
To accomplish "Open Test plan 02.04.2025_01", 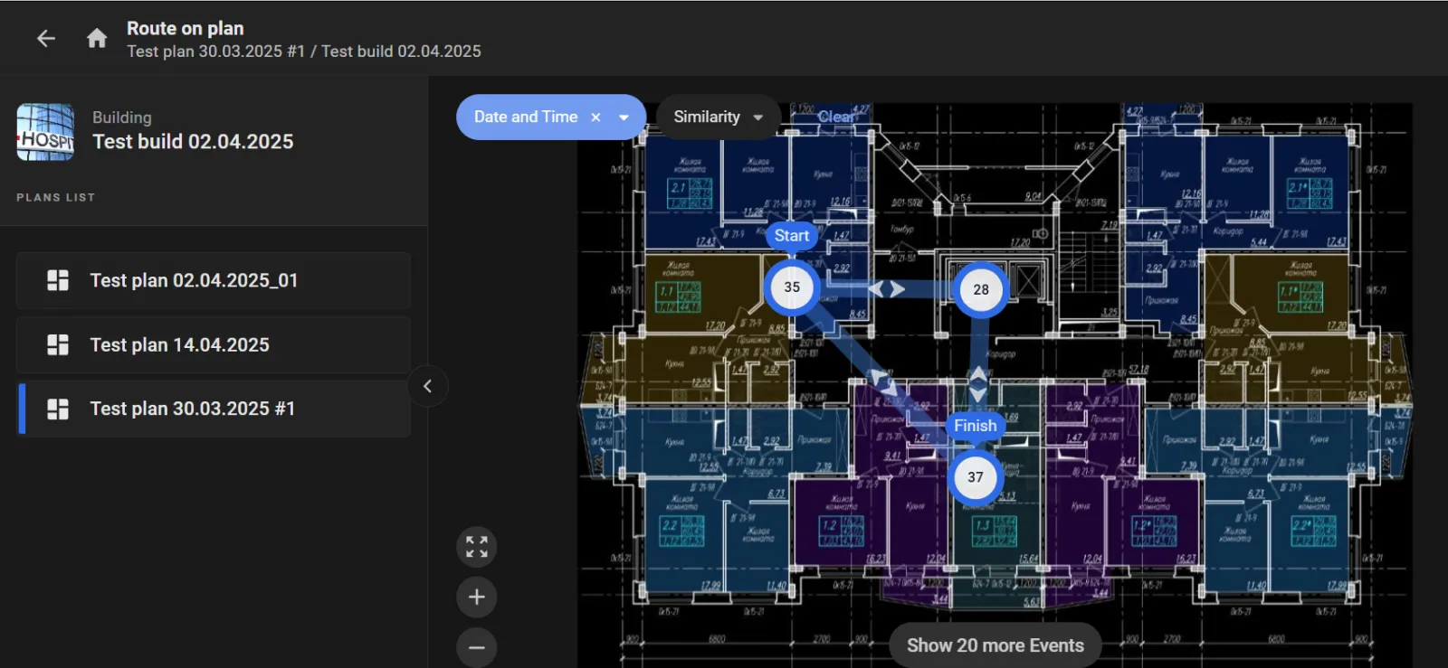I will tap(214, 281).
